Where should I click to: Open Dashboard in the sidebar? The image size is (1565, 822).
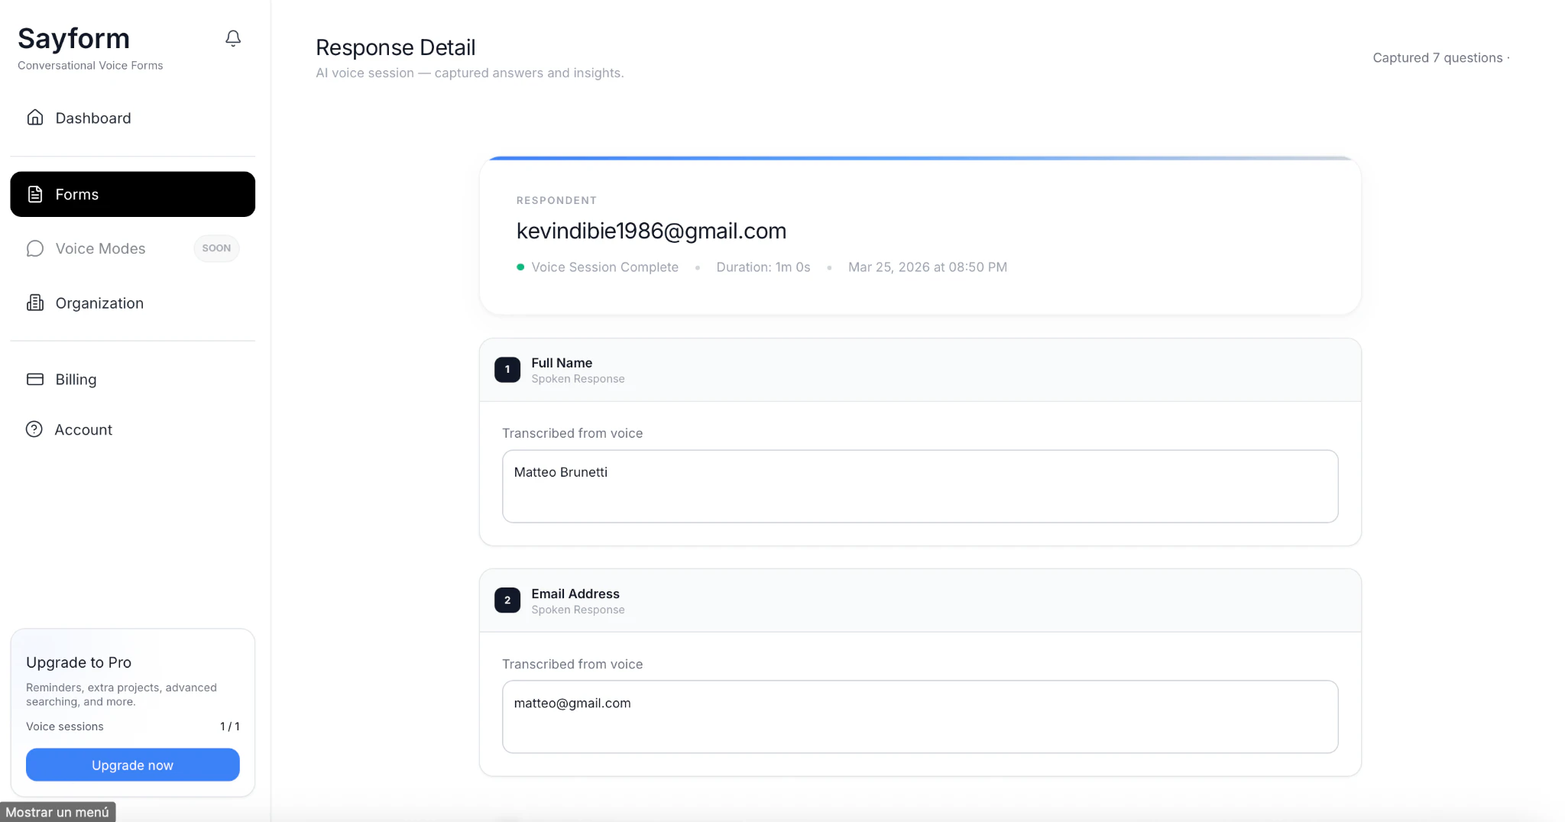[133, 118]
